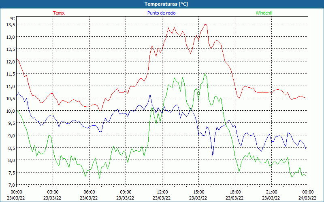This screenshot has width=324, height=202.
Task: Click the '8,0' y-axis value
Action: pyautogui.click(x=12, y=160)
